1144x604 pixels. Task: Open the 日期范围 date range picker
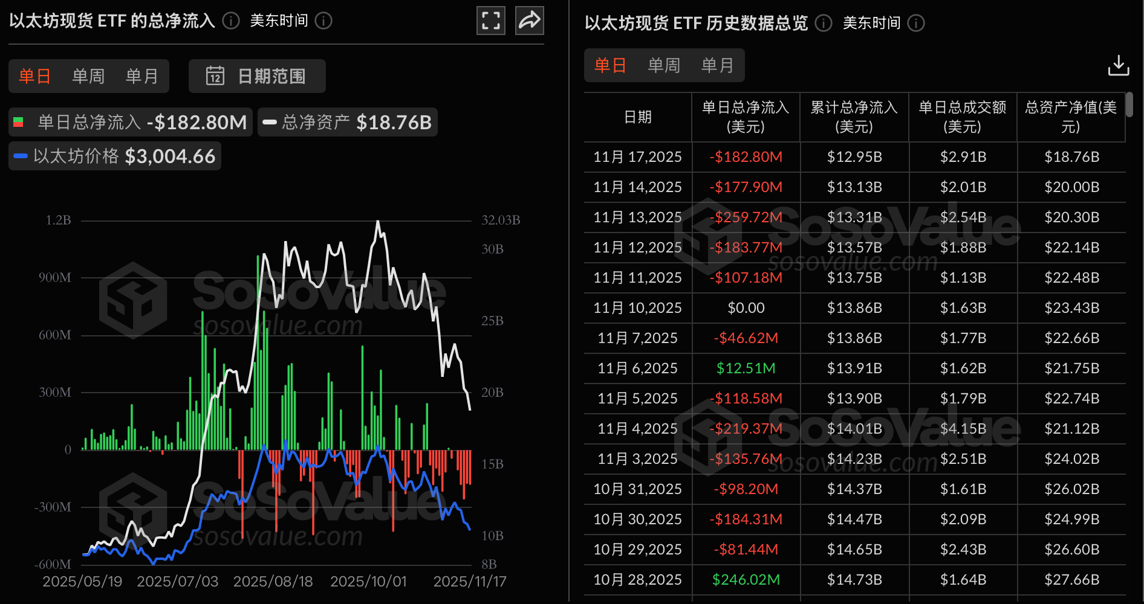(x=257, y=76)
